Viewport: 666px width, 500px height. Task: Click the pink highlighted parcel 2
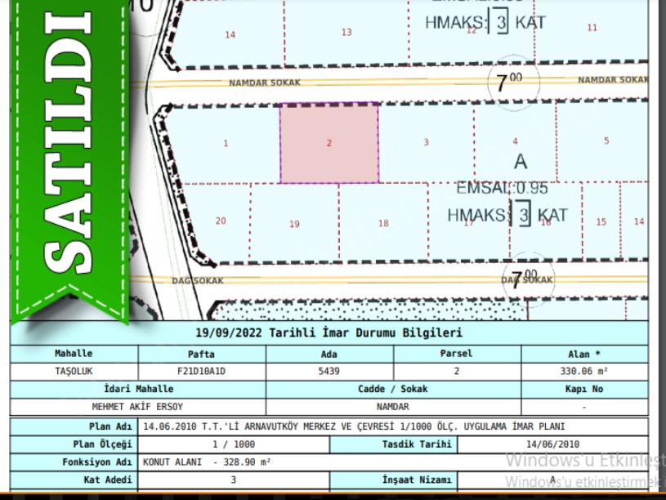[x=329, y=143]
